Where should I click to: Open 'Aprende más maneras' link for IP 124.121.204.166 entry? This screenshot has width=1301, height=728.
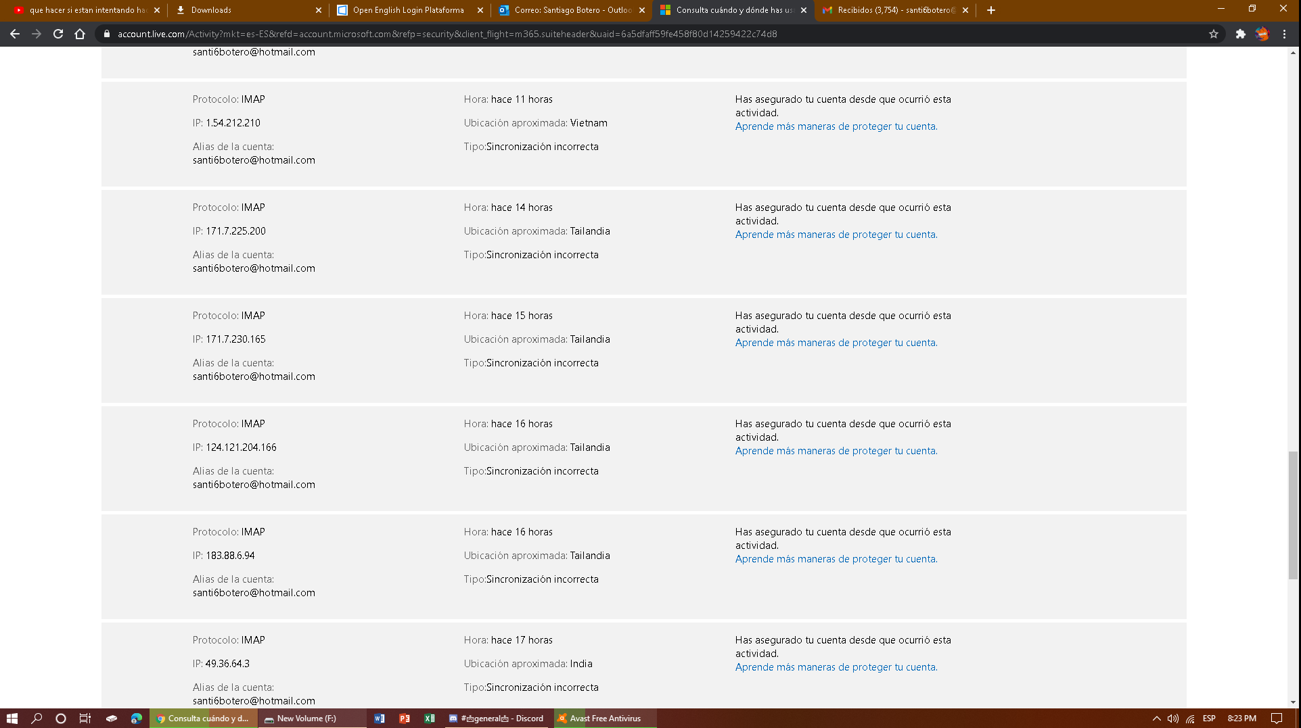pos(836,451)
